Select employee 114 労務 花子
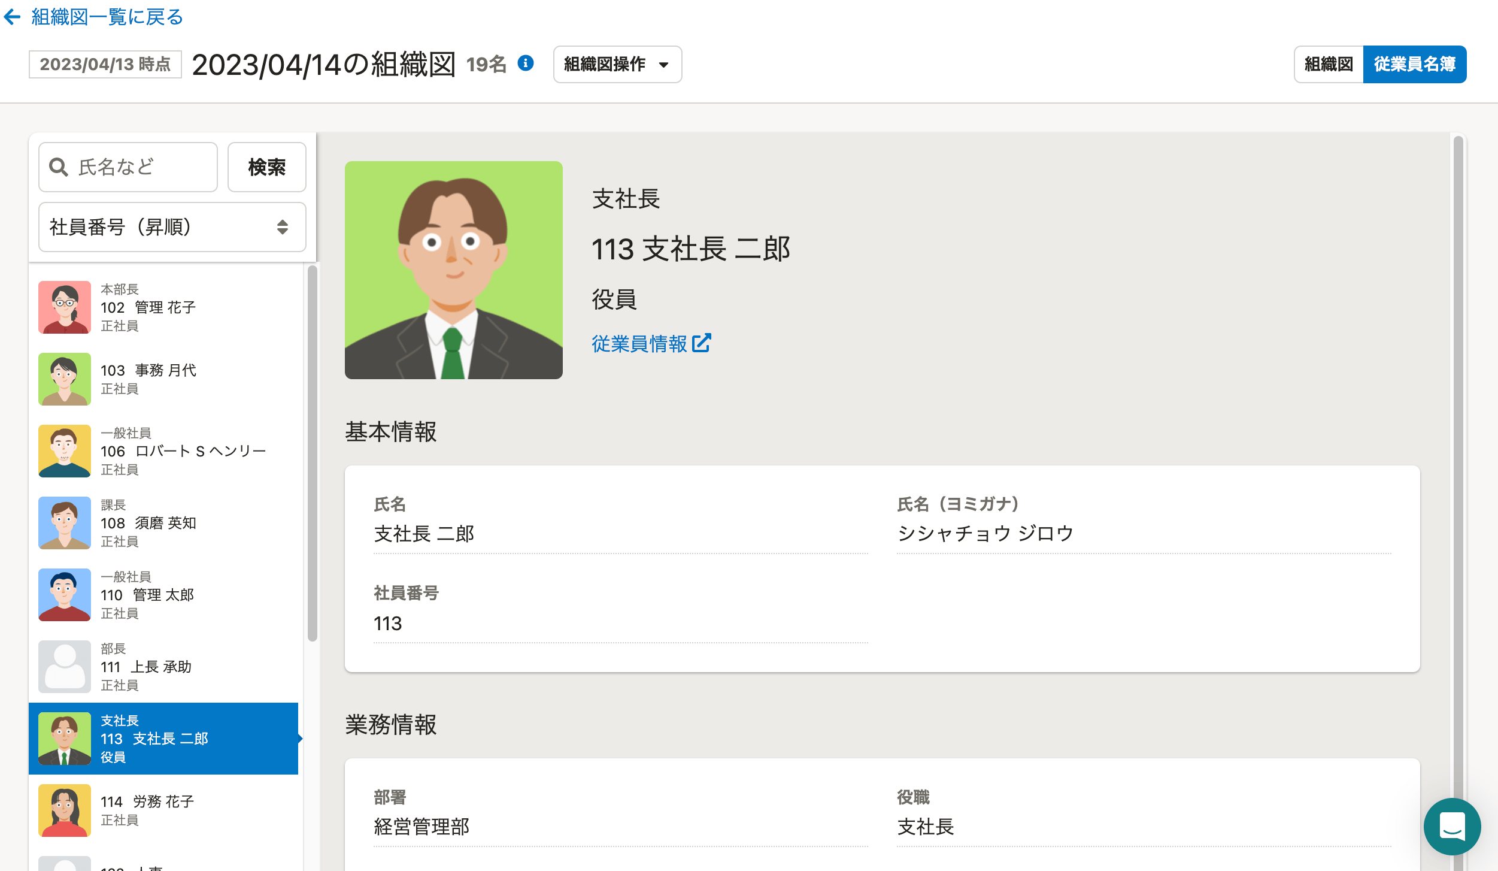The height and width of the screenshot is (871, 1498). [163, 810]
